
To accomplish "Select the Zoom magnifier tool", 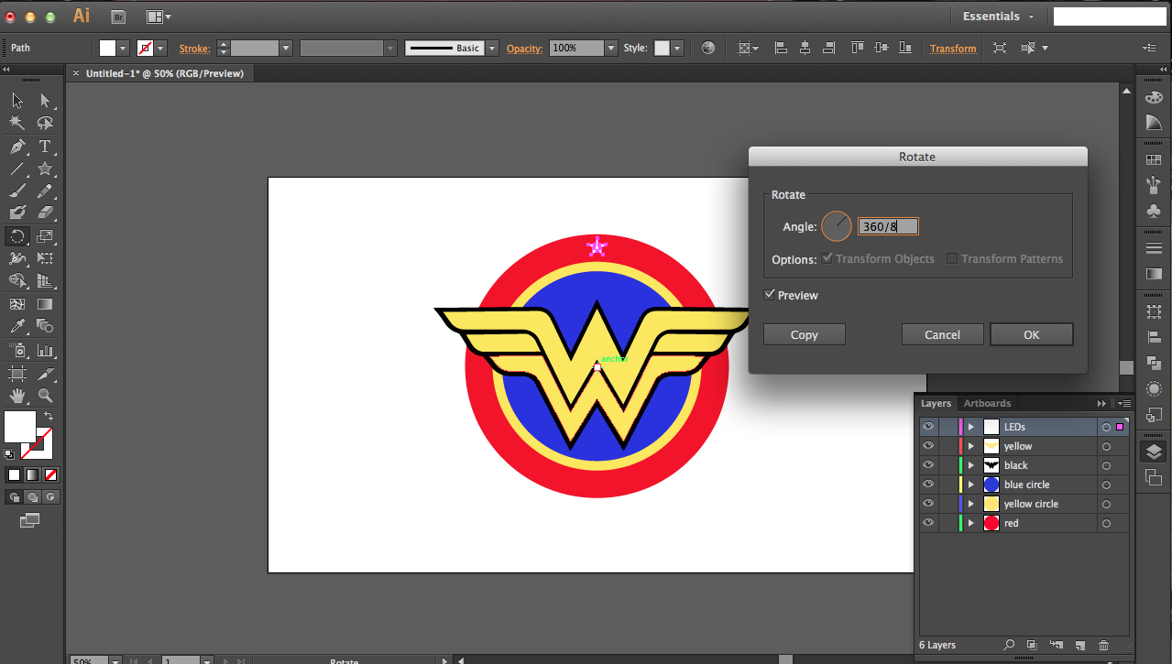I will coord(45,396).
